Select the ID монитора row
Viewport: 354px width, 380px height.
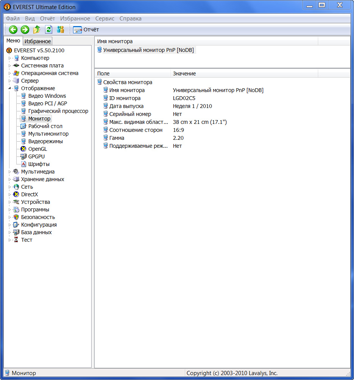(125, 98)
